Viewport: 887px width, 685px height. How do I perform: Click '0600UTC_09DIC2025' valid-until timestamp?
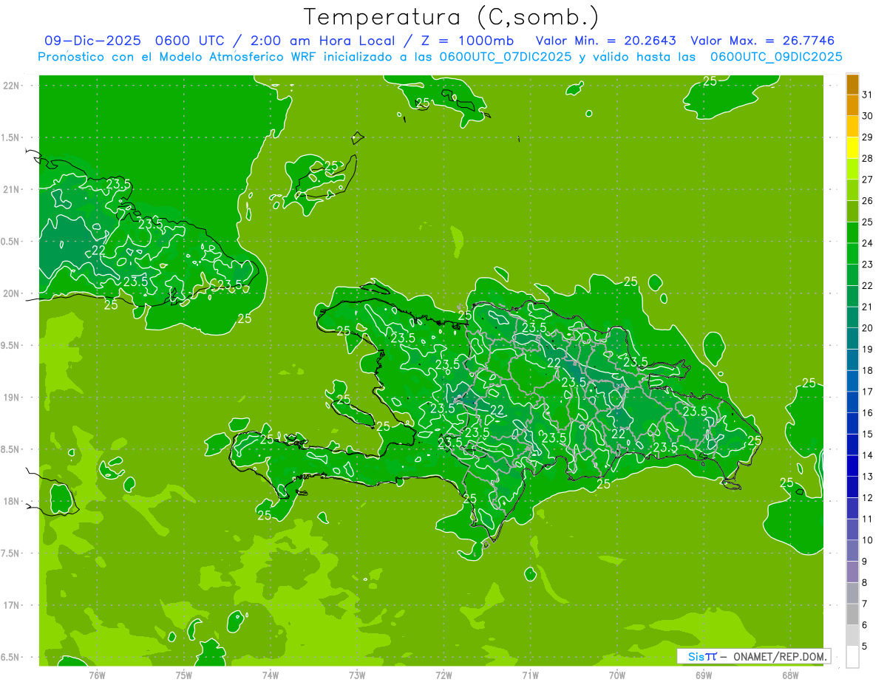tap(776, 57)
